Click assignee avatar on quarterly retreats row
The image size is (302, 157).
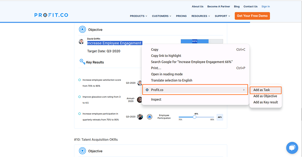point(140,116)
